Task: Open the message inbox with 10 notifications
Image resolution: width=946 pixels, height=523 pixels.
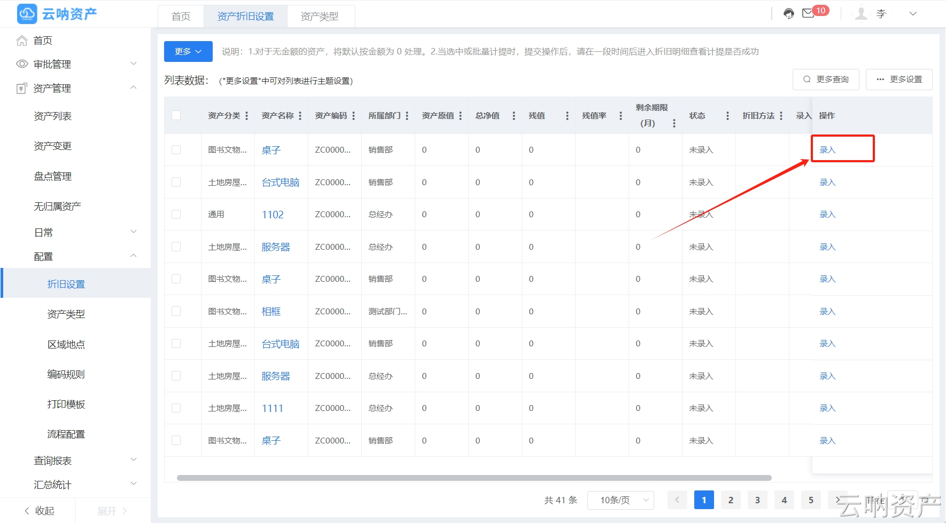Action: point(808,13)
